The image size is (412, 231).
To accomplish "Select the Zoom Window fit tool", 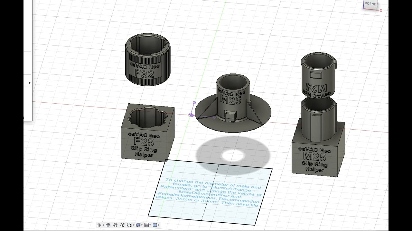I will click(129, 225).
